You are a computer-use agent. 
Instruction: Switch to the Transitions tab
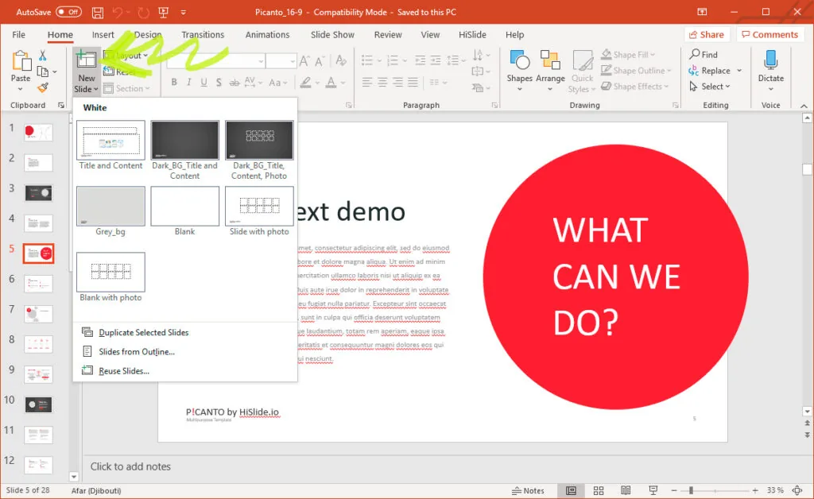pos(203,35)
